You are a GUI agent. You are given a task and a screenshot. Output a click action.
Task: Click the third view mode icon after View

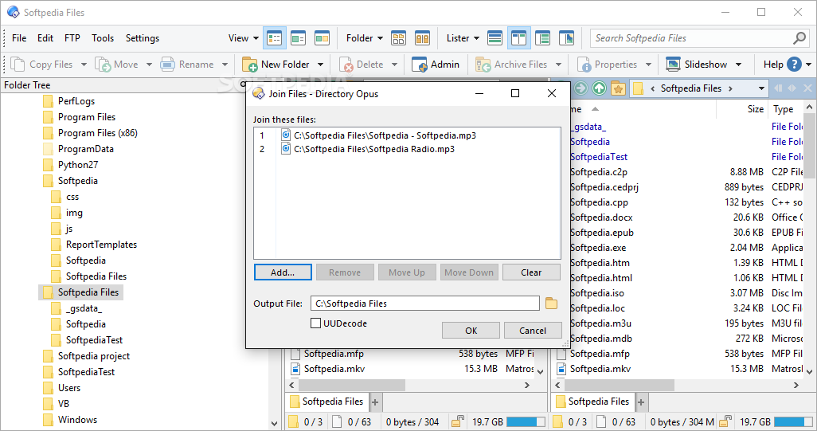(322, 38)
